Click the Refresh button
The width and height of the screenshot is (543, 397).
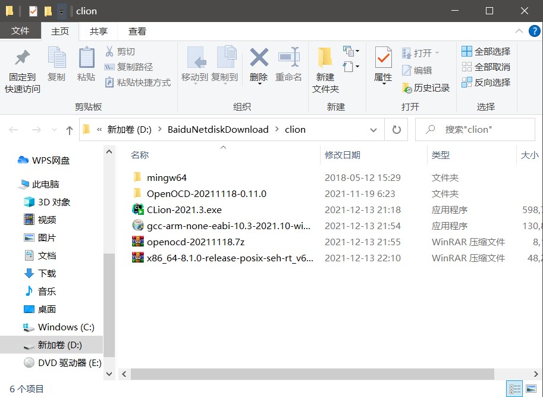click(x=397, y=130)
